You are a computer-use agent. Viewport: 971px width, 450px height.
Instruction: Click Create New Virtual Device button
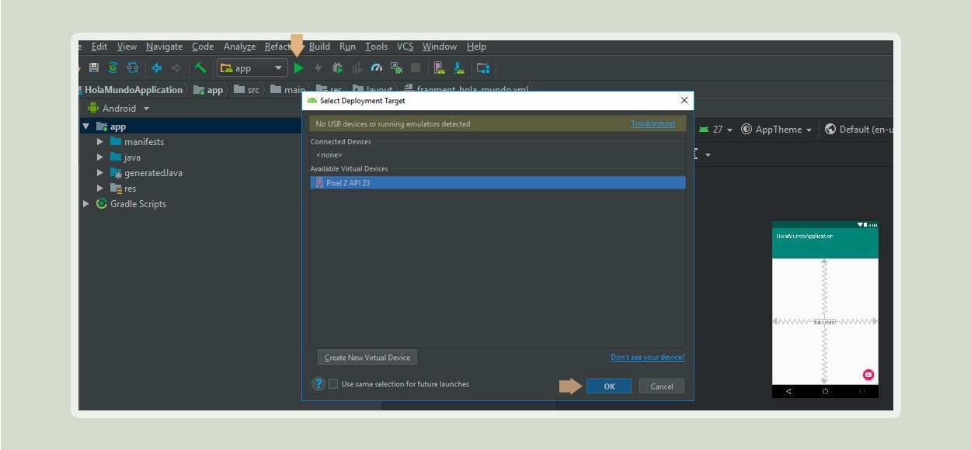[367, 358]
